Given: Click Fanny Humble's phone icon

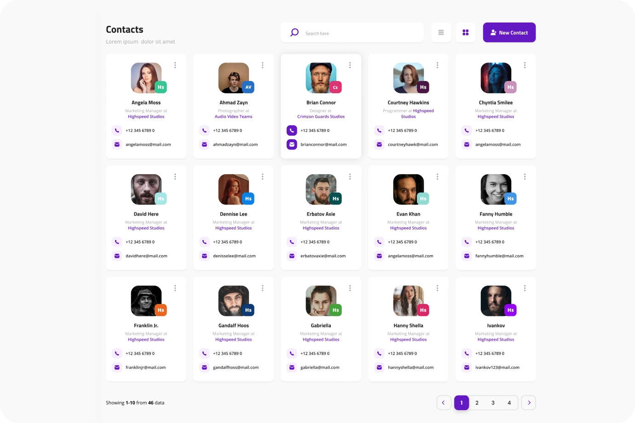Looking at the screenshot, I should tap(467, 242).
